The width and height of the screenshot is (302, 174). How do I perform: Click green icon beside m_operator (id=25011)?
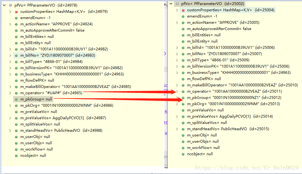183,92
